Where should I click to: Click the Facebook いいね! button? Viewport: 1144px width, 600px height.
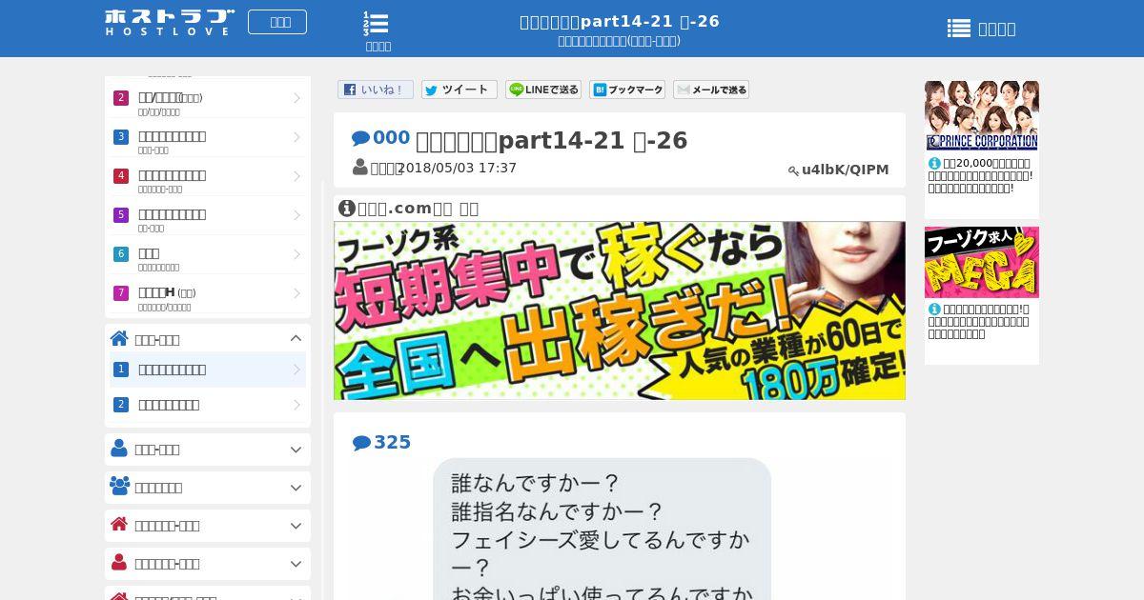[x=376, y=90]
